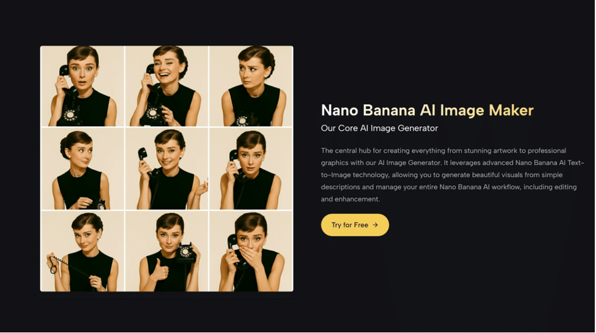Select the worried-expression portrait with phone to ear
The image size is (596, 333).
[x=251, y=169]
